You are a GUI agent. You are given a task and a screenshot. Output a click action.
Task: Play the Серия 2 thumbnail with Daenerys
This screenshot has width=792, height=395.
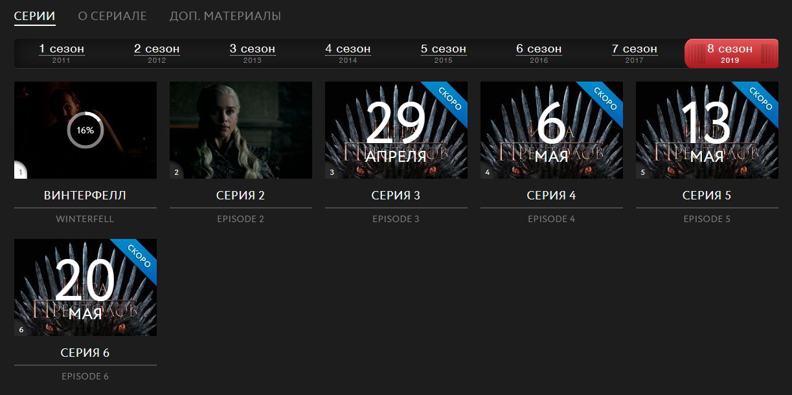click(241, 130)
